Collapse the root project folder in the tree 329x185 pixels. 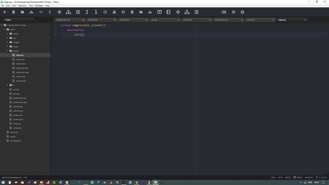pyautogui.click(x=2, y=25)
